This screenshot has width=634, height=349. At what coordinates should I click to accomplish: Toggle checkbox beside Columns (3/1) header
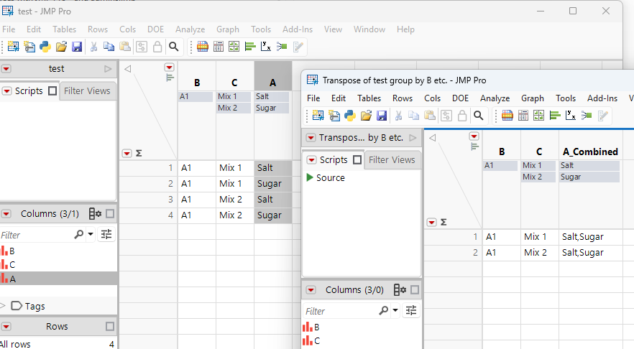coord(110,214)
